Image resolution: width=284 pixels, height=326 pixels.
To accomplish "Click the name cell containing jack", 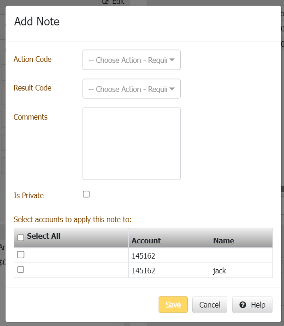I will 219,271.
